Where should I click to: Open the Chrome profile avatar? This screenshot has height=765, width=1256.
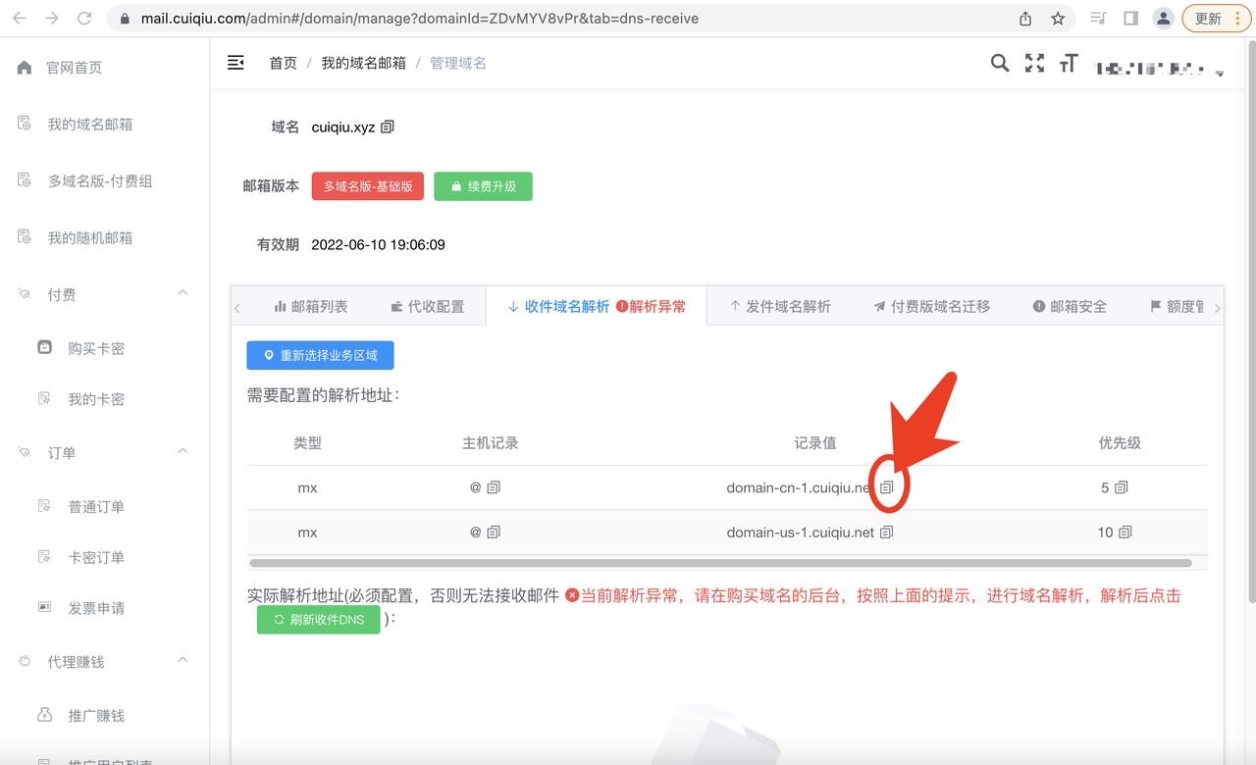[x=1164, y=19]
